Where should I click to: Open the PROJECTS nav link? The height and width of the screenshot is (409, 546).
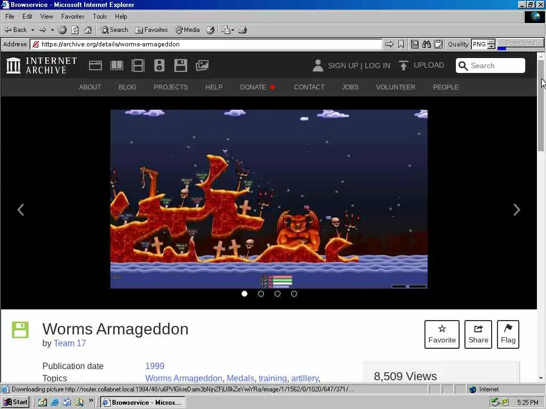coord(171,87)
